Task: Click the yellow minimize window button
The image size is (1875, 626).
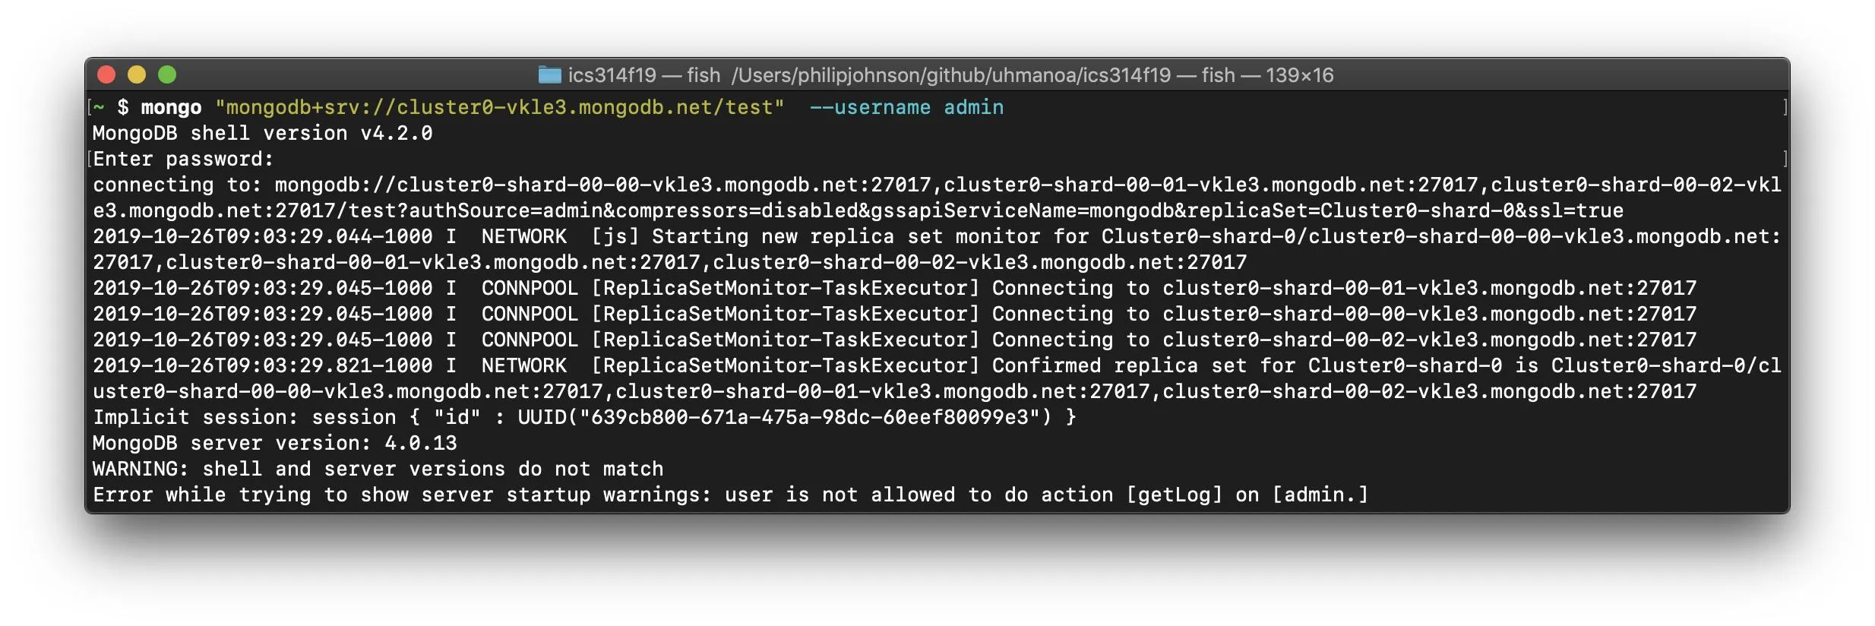Action: pyautogui.click(x=137, y=74)
